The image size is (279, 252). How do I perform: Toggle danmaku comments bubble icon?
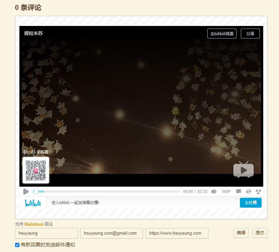coord(239,191)
